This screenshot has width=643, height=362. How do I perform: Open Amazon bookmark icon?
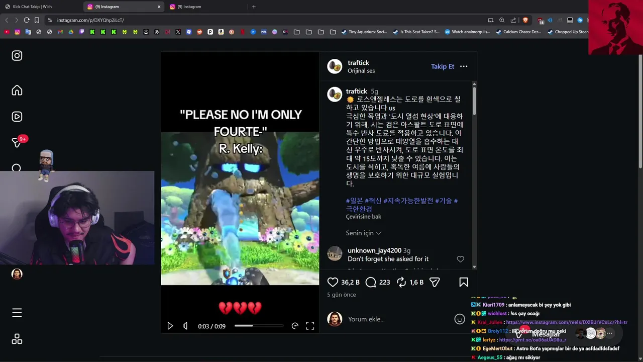221,32
